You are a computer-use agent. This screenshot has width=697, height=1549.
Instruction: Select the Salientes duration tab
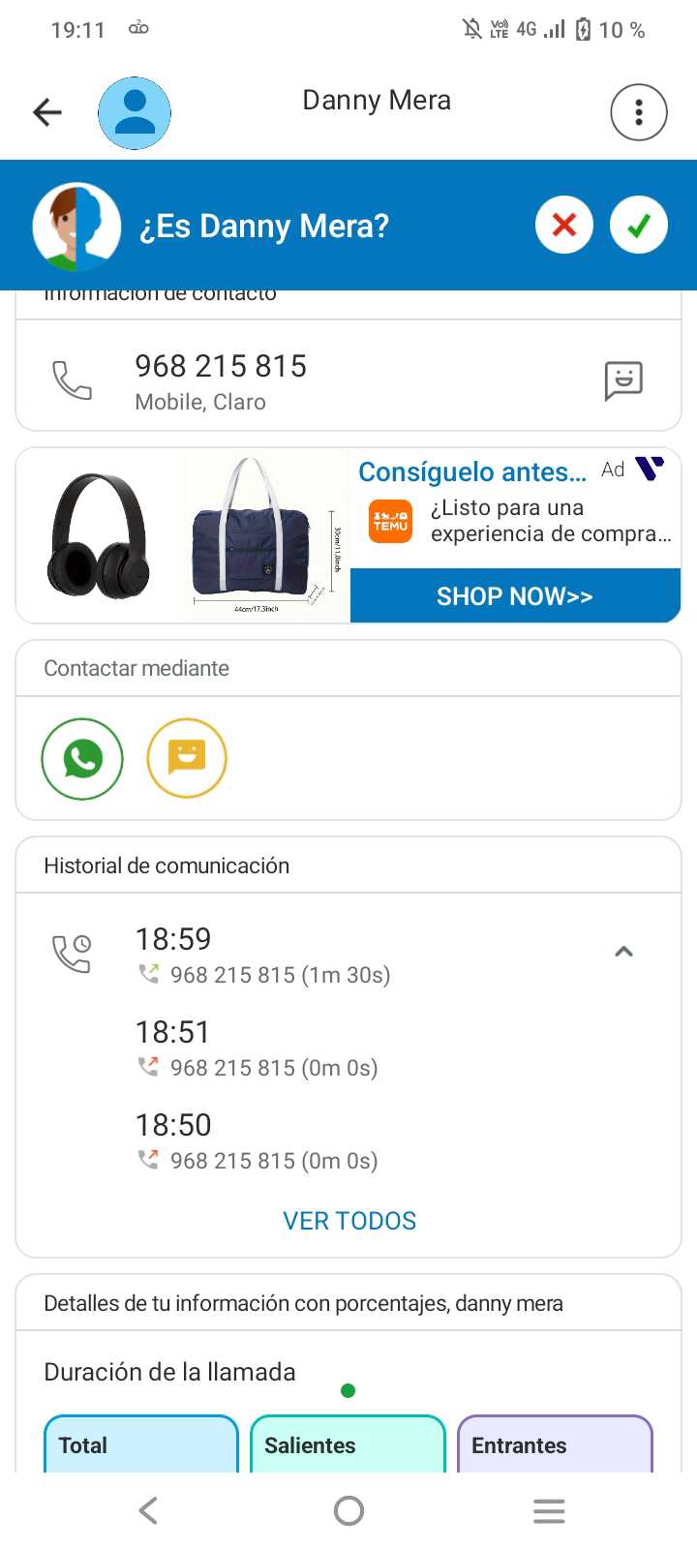point(348,1444)
